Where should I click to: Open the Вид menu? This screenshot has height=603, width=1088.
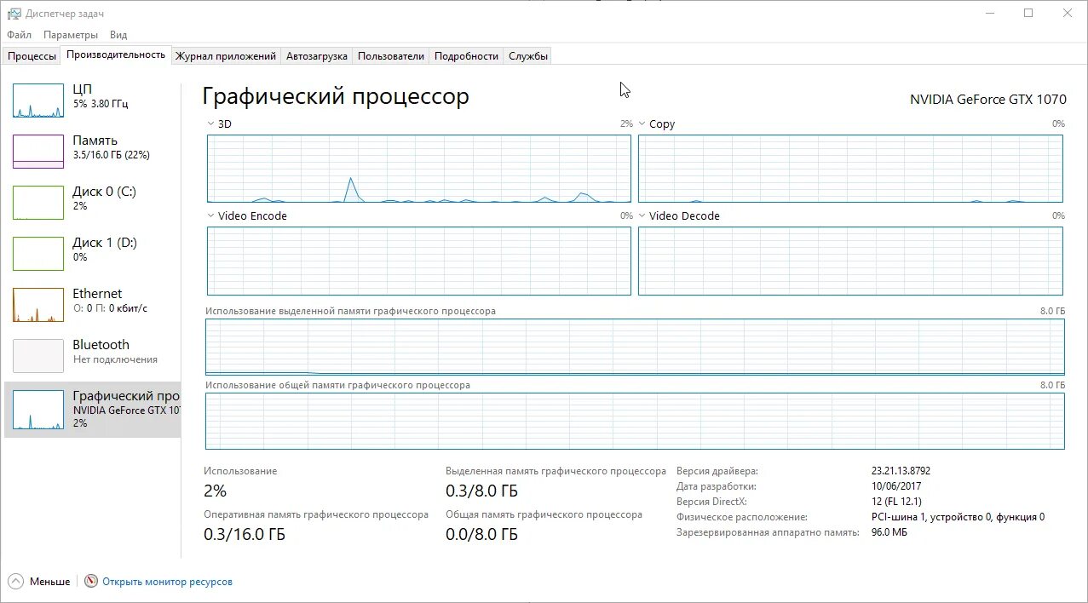pos(118,34)
